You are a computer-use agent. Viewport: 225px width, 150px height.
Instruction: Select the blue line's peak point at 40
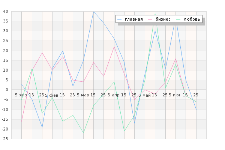(93, 12)
